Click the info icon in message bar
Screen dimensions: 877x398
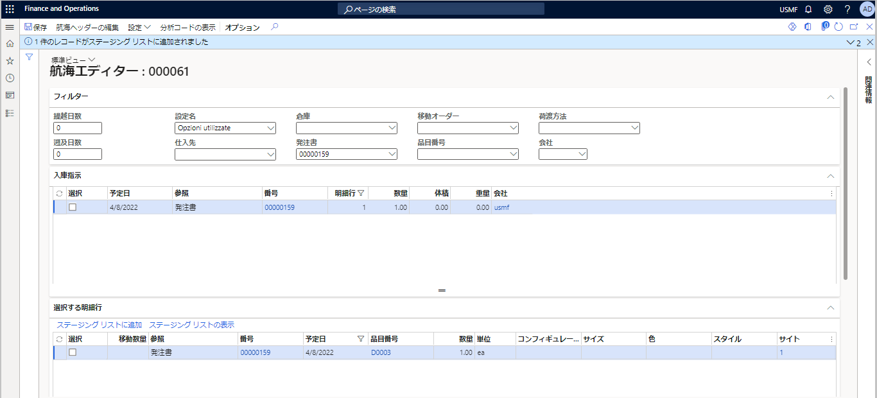pos(28,42)
